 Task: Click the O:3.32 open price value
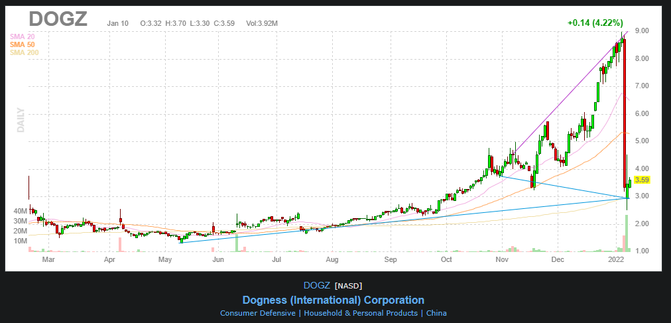151,23
